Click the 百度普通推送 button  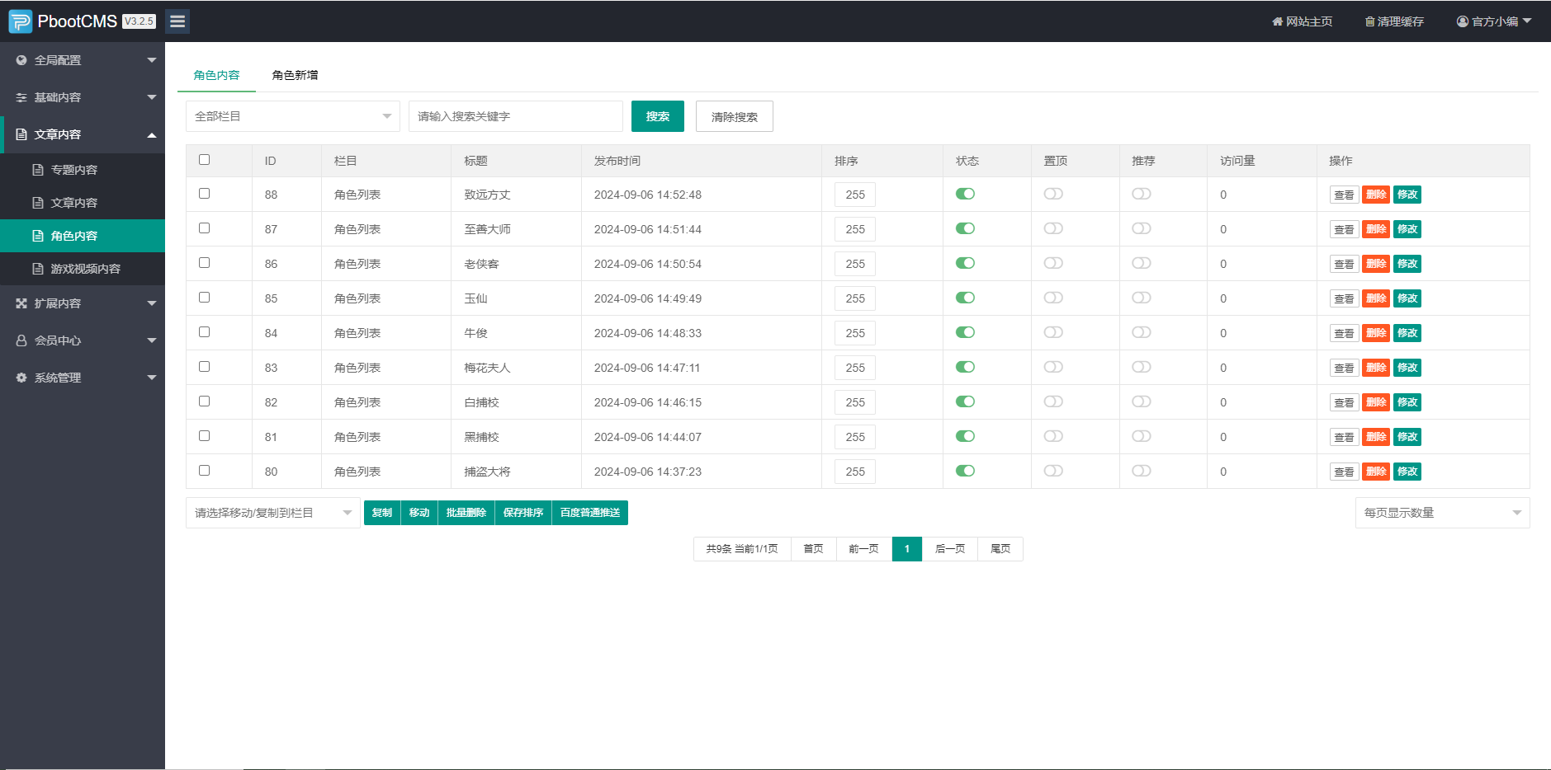(x=590, y=513)
